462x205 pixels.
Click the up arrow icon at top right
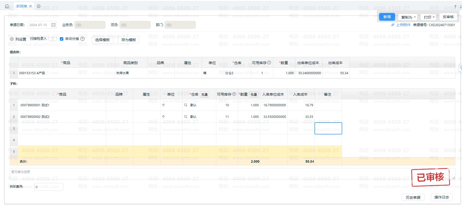click(x=455, y=7)
